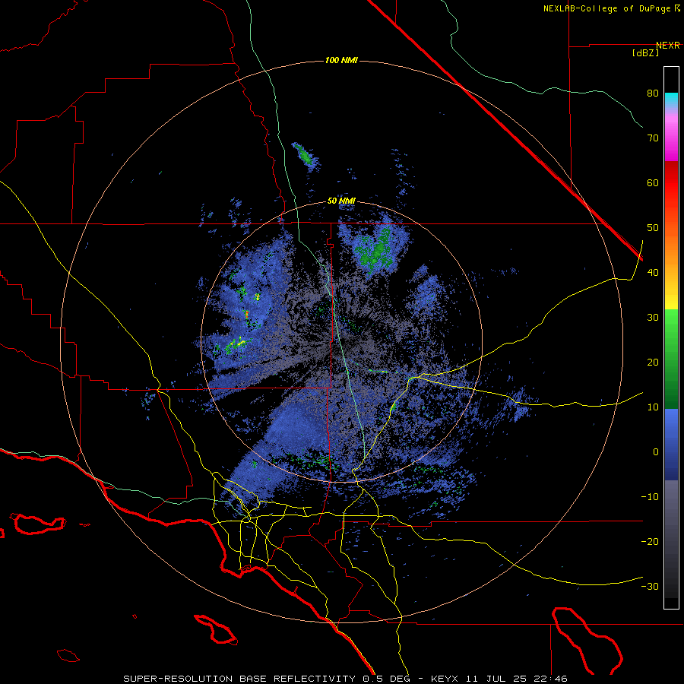Click the 0 dBZ legend value
Screen dimensions: 684x684
[656, 452]
